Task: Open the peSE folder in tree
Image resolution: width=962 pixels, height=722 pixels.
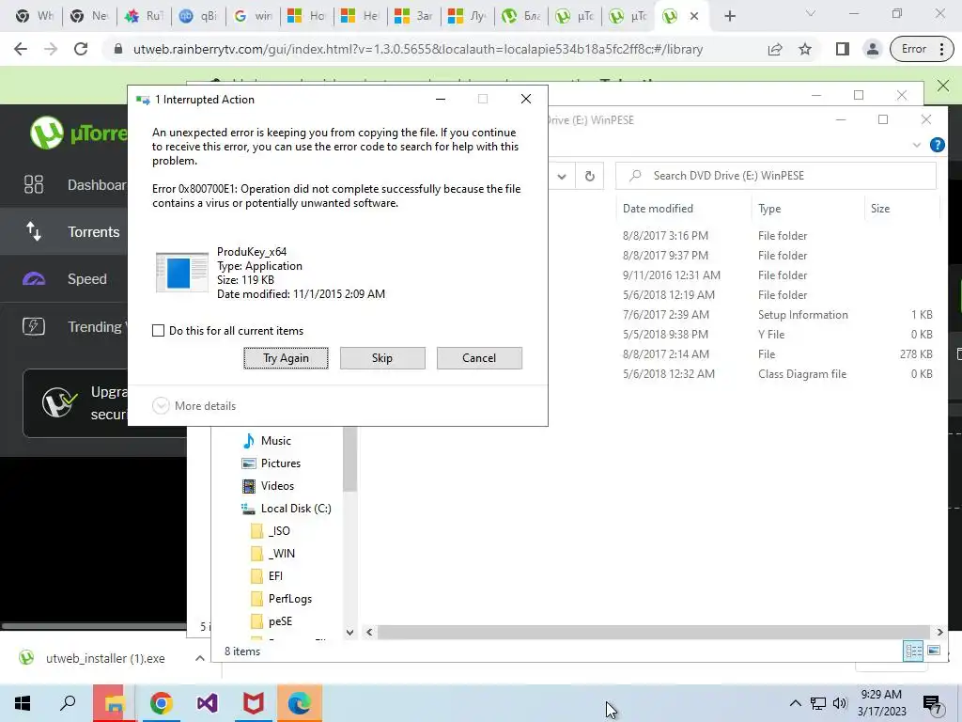Action: 272,621
